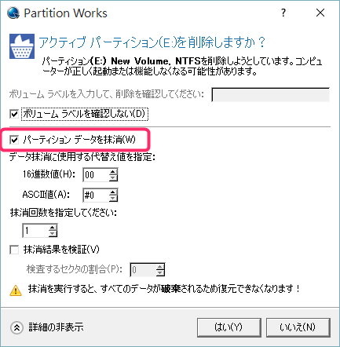Click the shredder basket delete icon
The width and height of the screenshot is (340, 347).
(22, 46)
